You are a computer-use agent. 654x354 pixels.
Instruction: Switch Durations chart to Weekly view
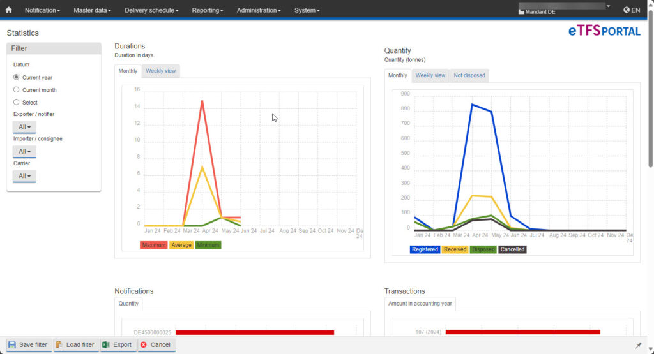160,71
